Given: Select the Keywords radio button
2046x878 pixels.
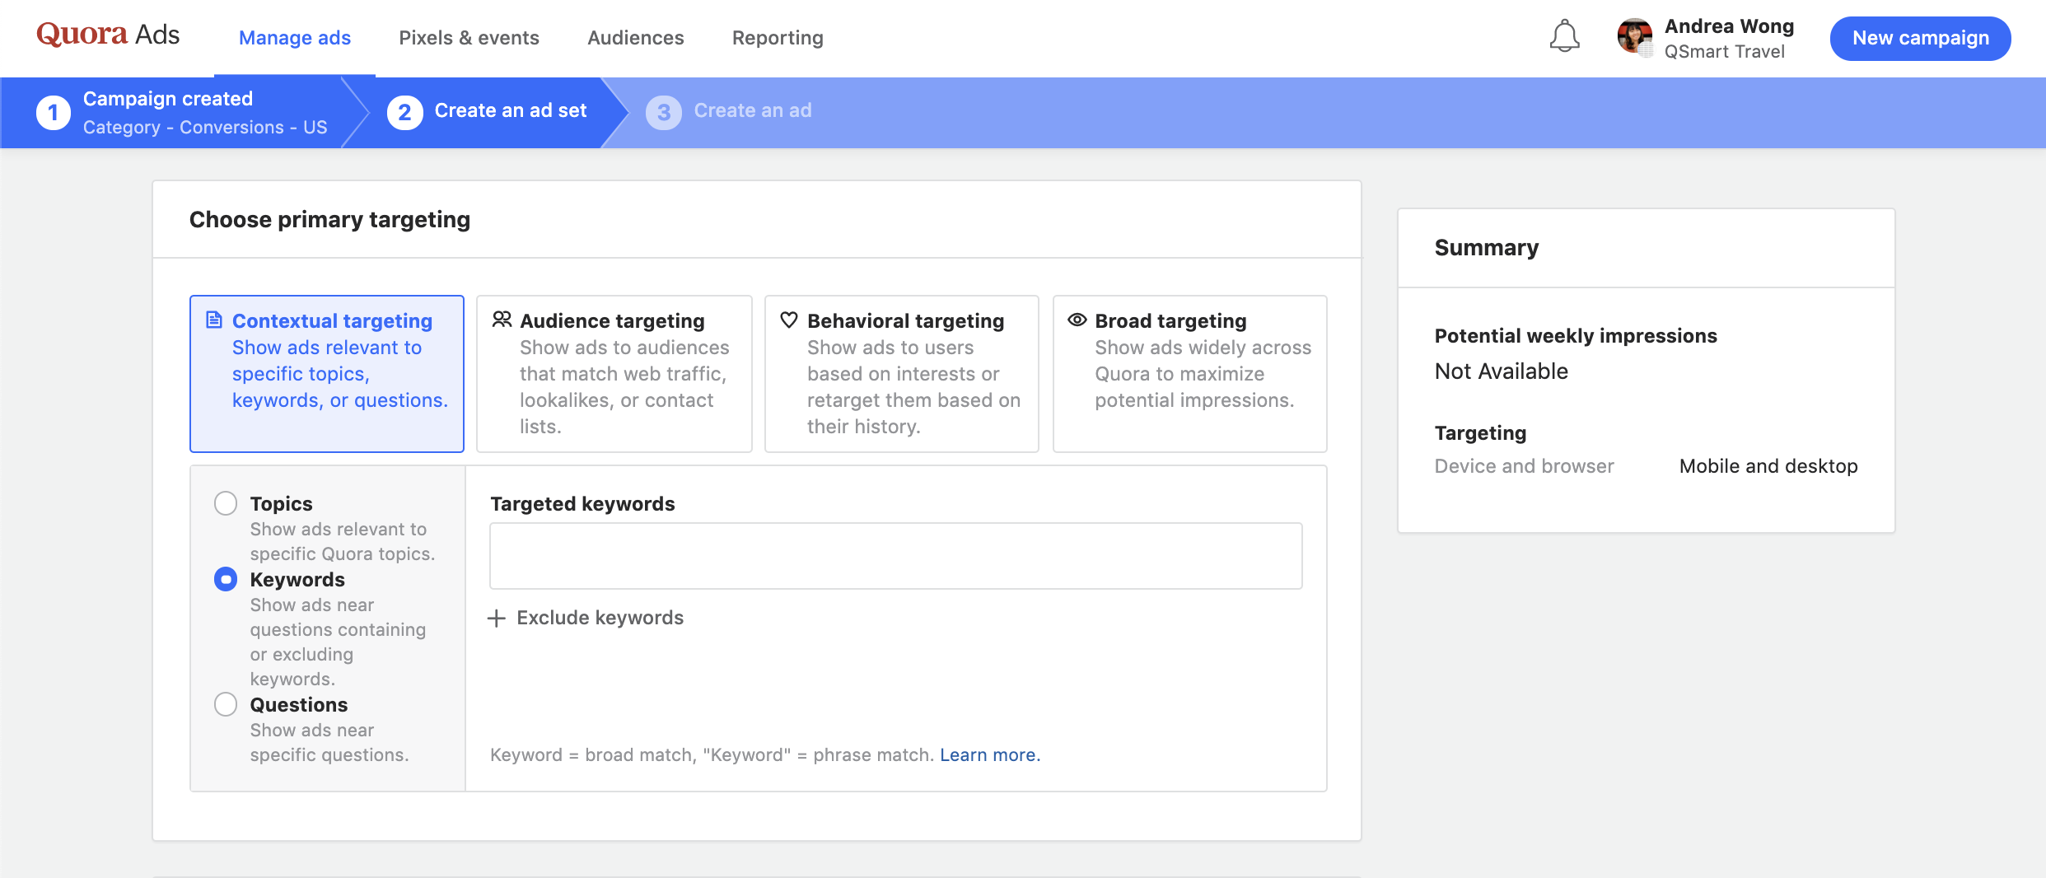Looking at the screenshot, I should point(226,580).
